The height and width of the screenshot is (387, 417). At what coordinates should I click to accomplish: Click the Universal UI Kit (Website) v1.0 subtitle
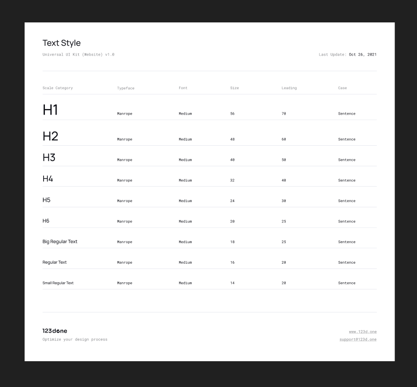[x=79, y=54]
